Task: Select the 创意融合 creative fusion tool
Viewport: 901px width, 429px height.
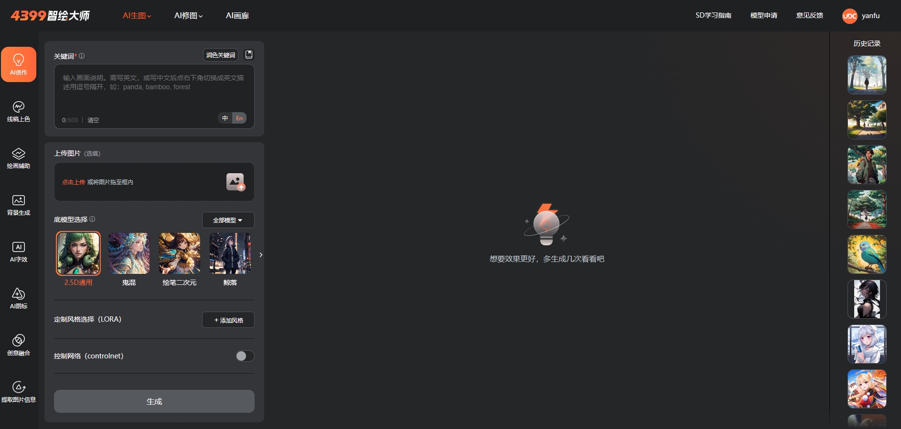Action: (19, 345)
